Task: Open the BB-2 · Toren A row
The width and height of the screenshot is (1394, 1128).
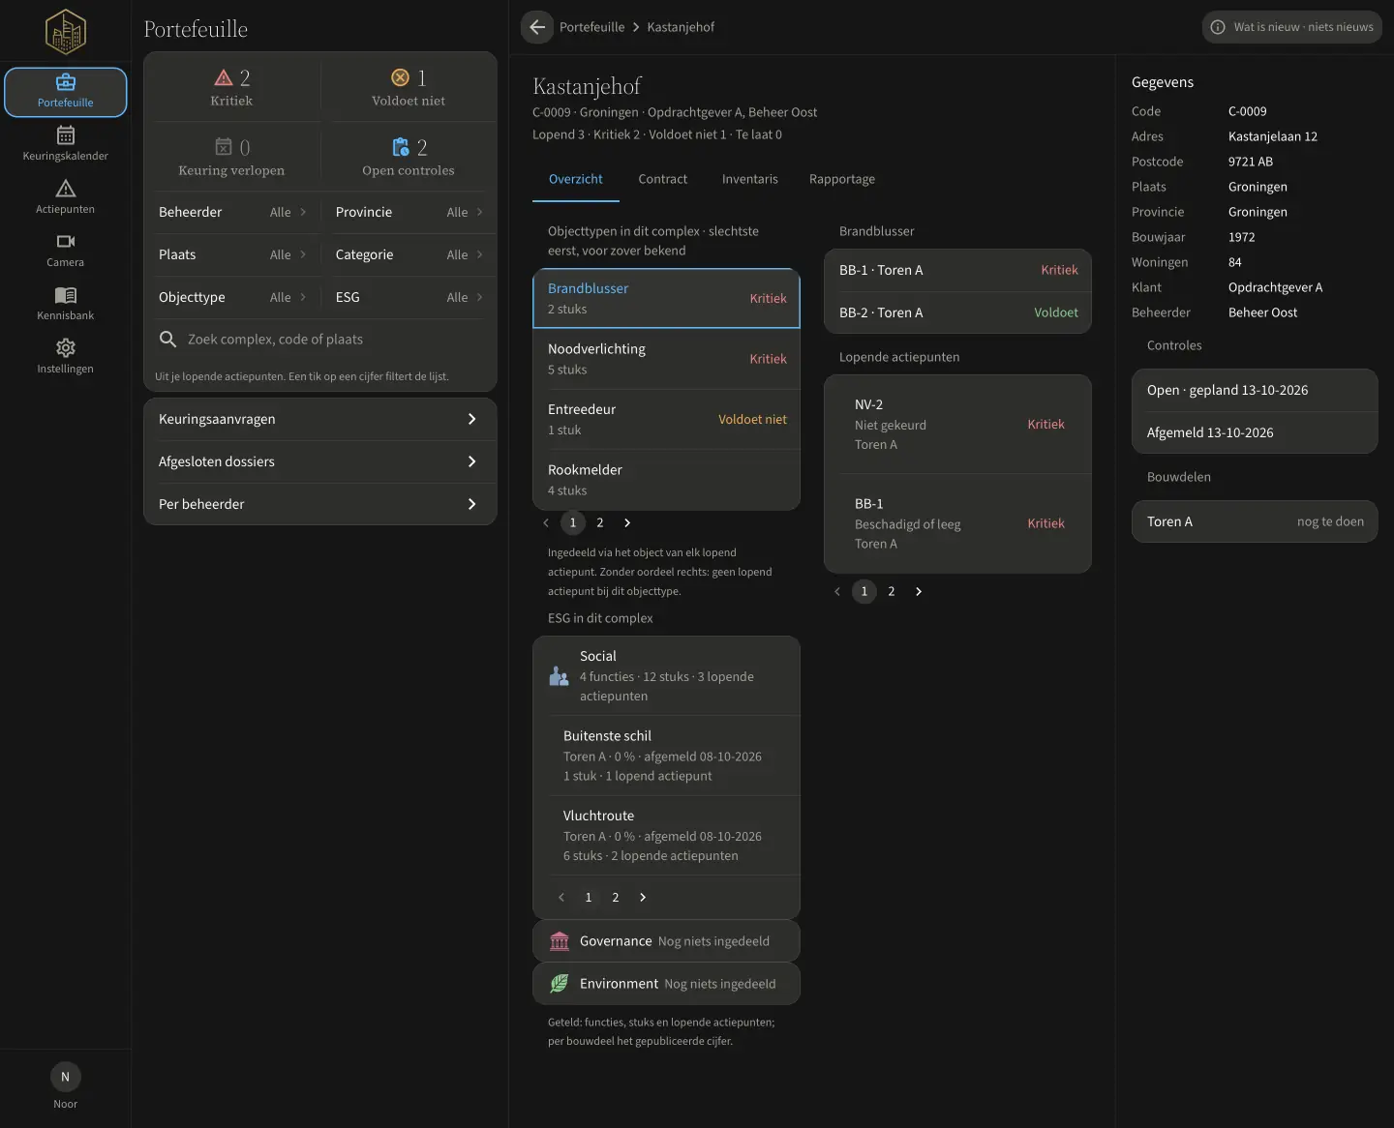Action: tap(958, 312)
